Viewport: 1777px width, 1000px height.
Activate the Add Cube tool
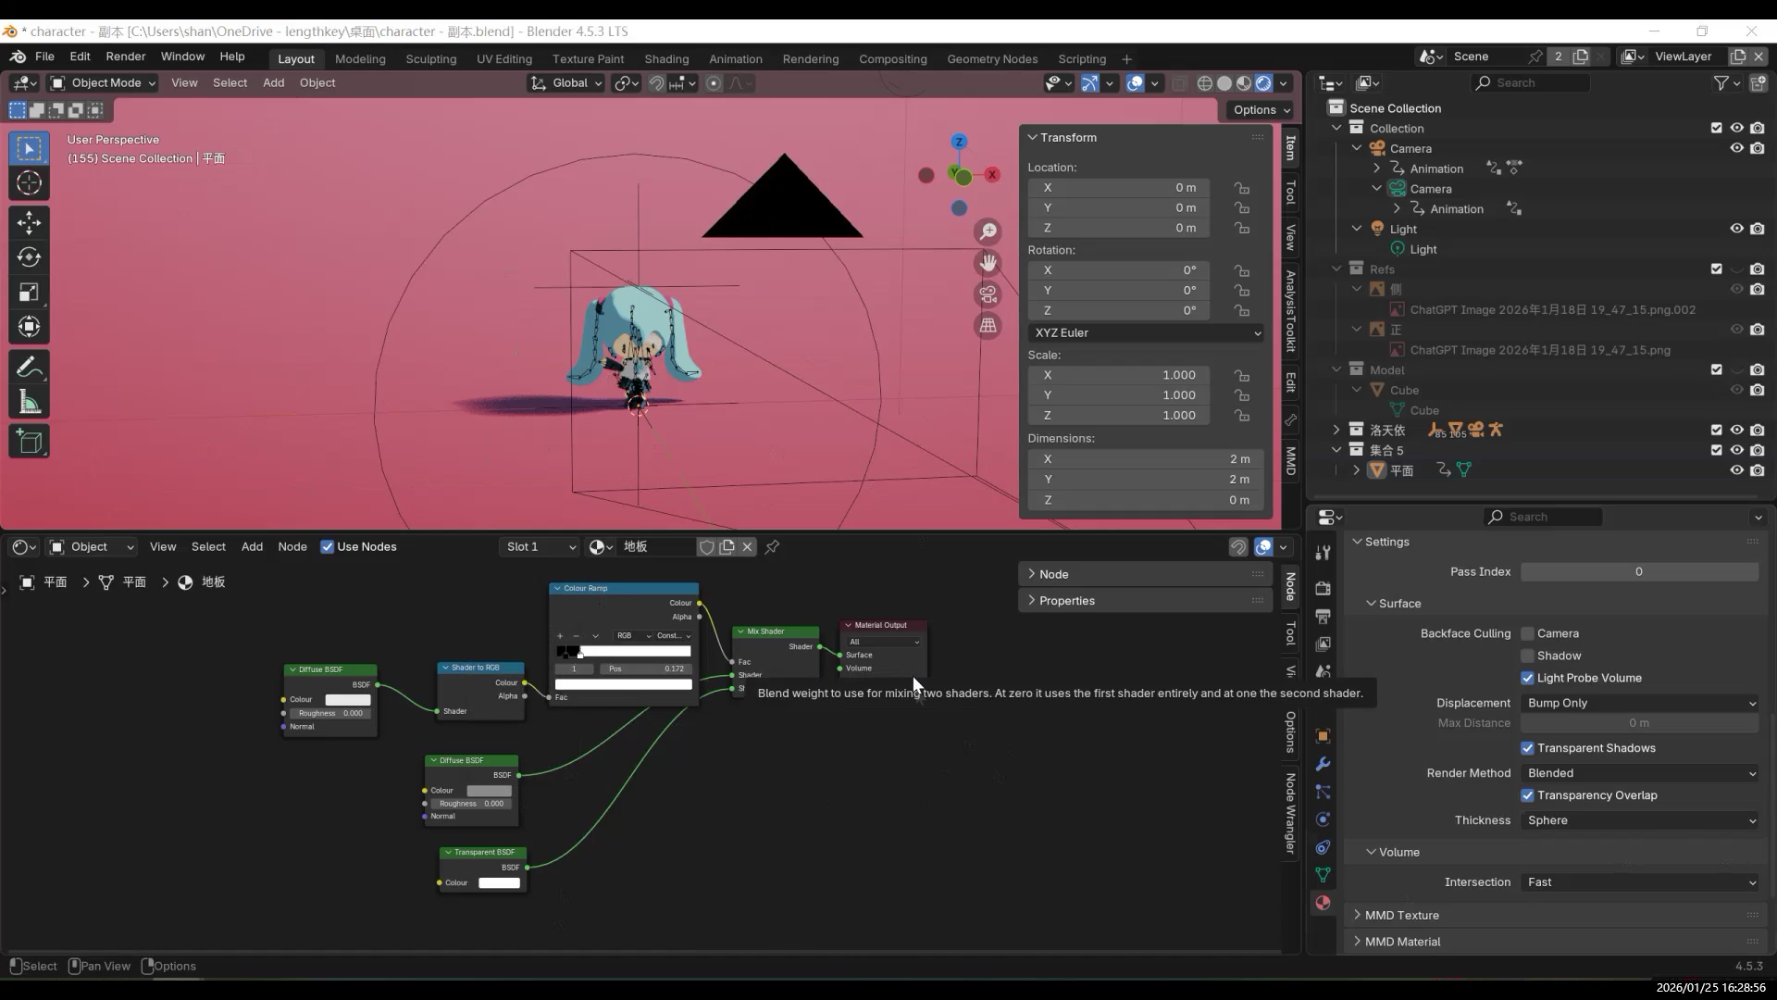tap(29, 442)
